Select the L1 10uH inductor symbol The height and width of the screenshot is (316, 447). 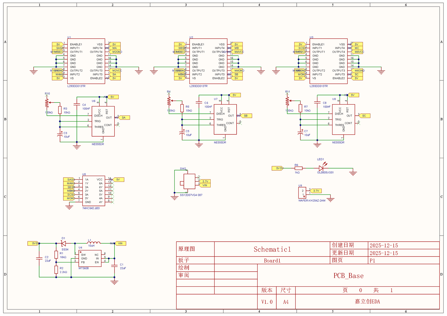click(x=94, y=243)
